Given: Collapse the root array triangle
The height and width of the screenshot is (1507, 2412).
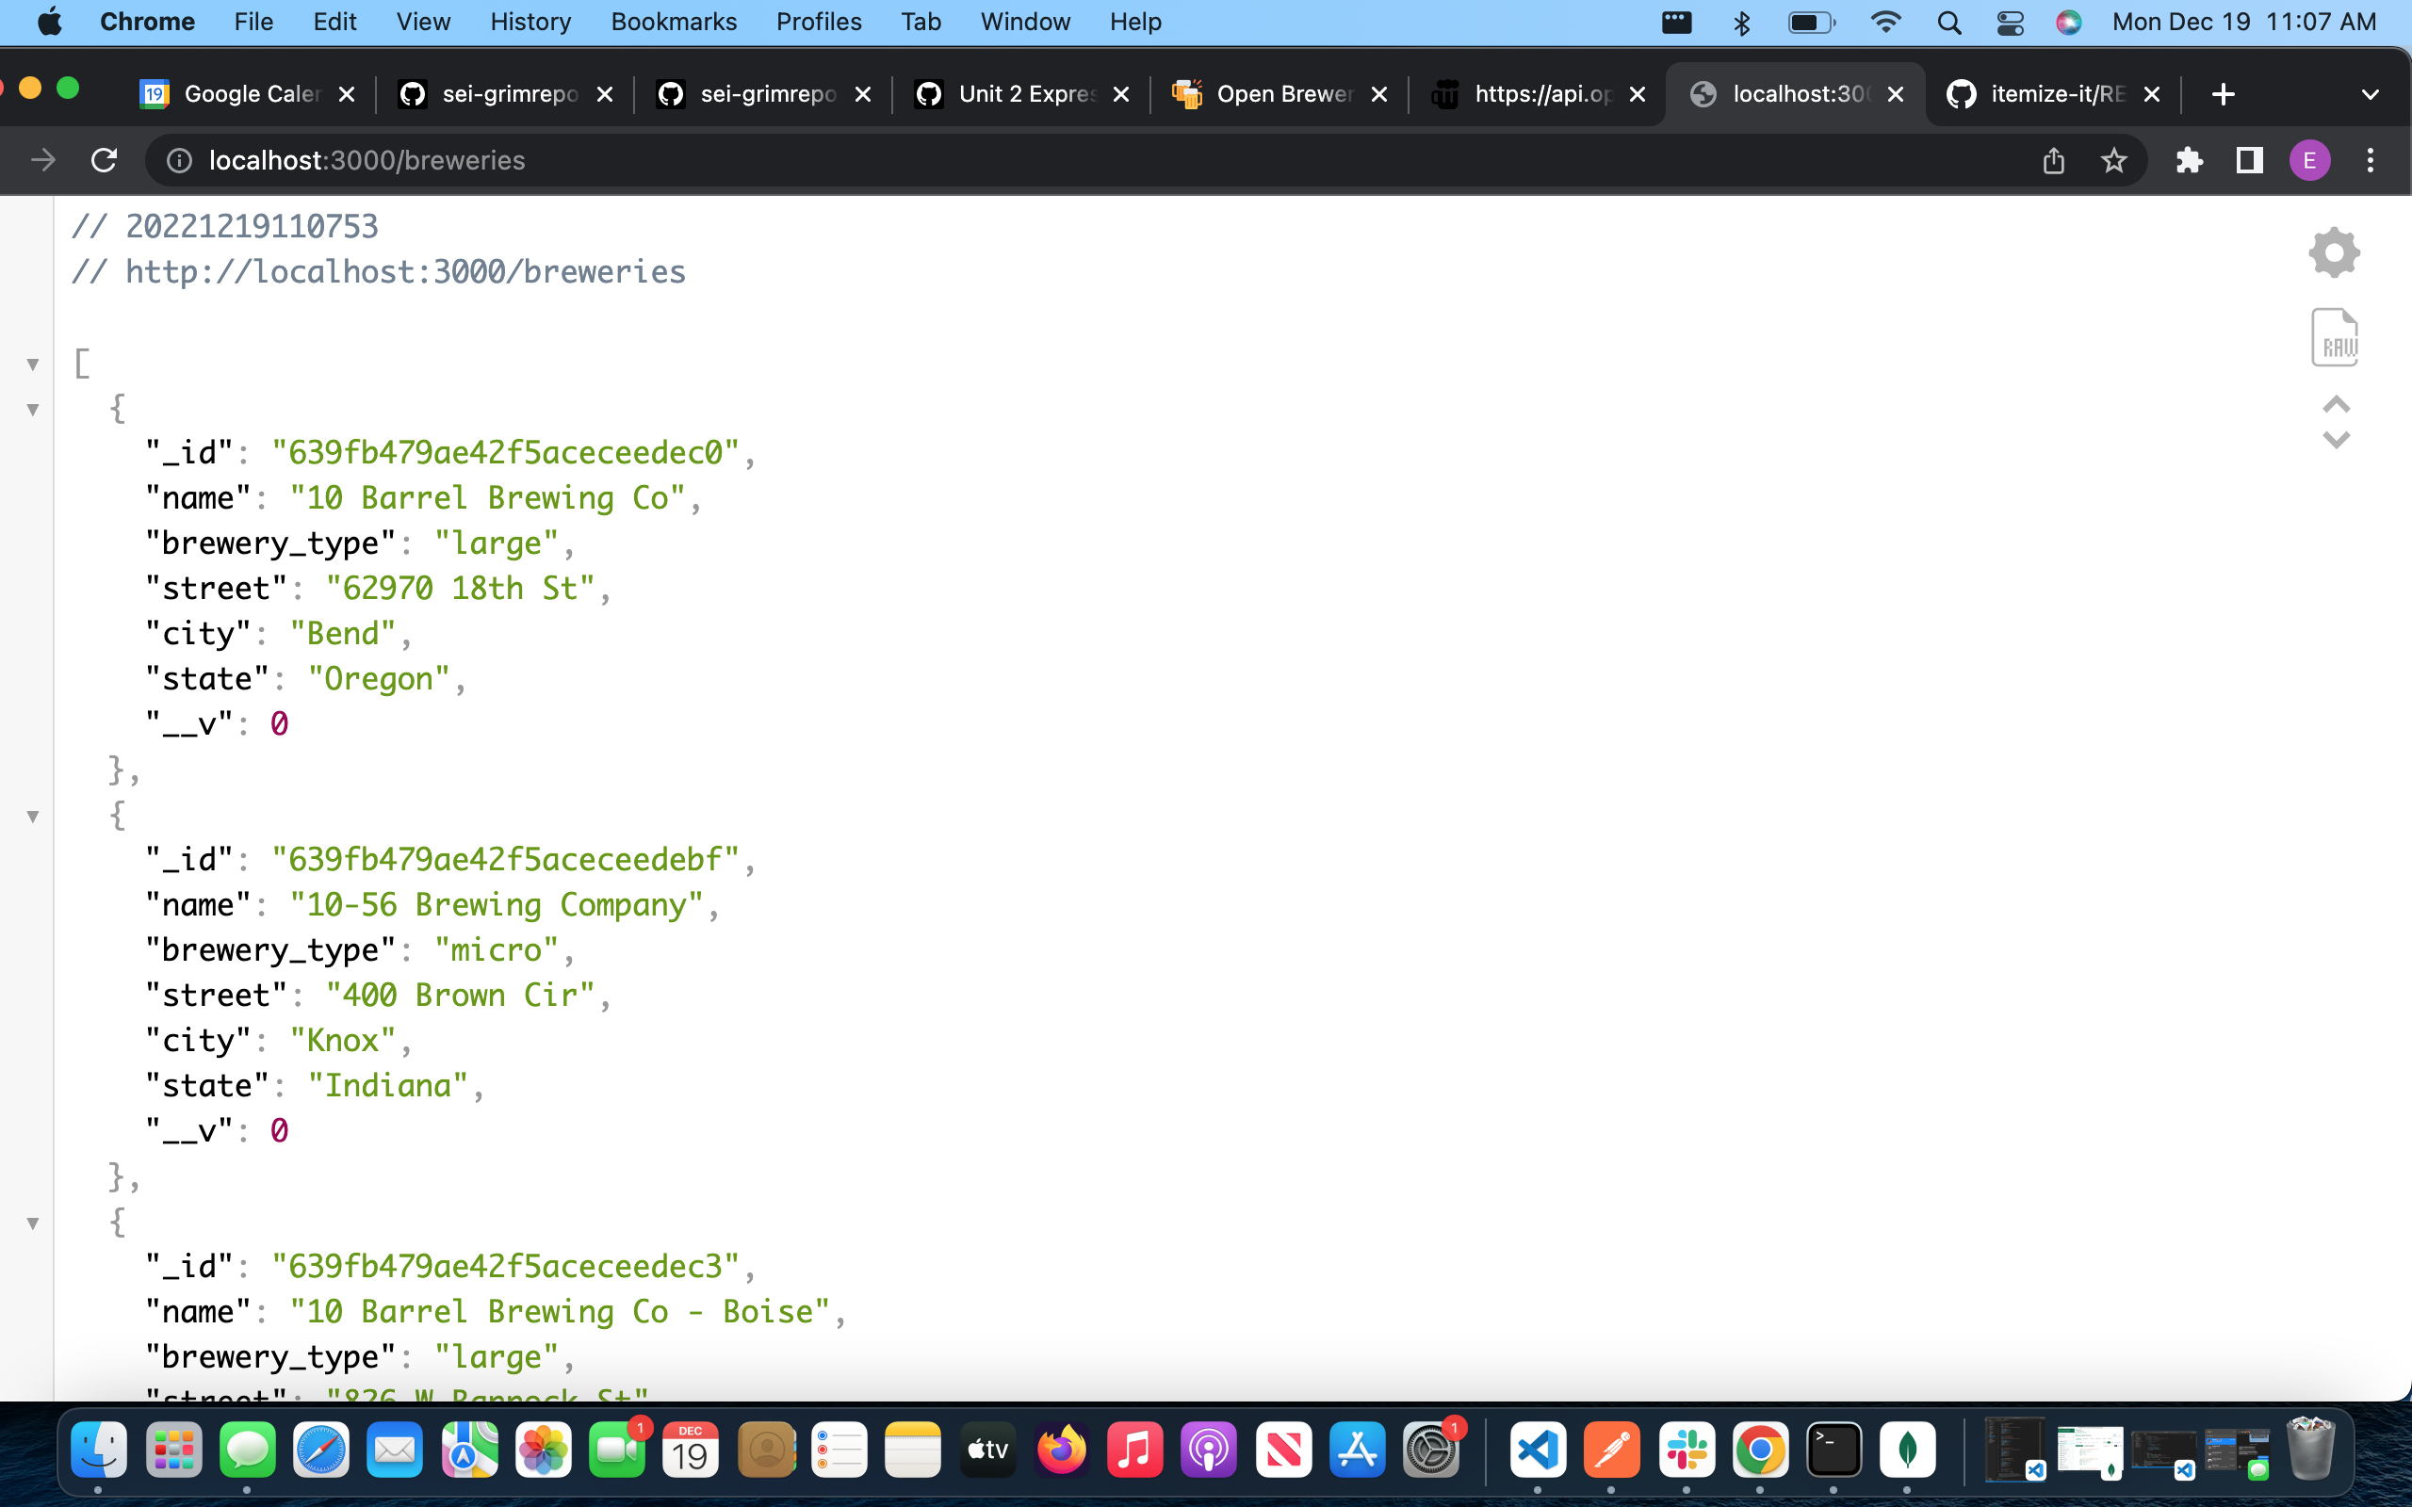Looking at the screenshot, I should pos(33,365).
